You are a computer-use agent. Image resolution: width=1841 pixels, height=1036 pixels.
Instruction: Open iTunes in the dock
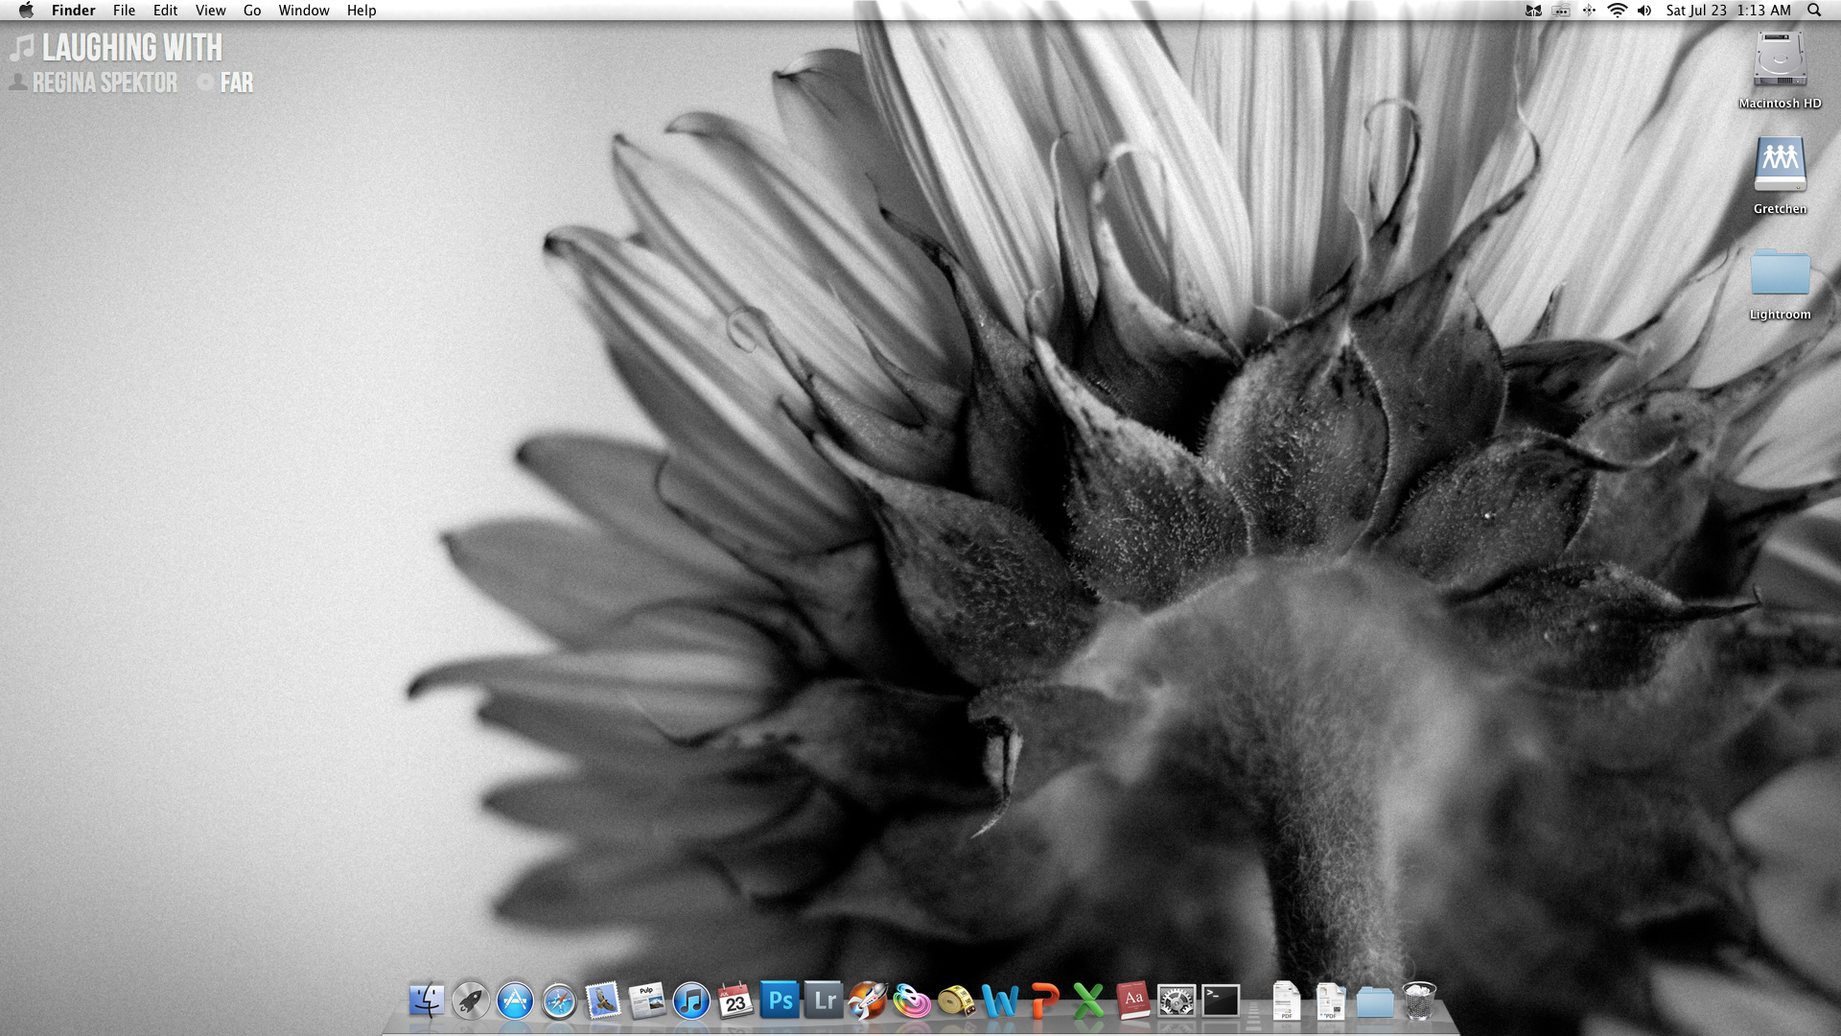click(691, 1001)
